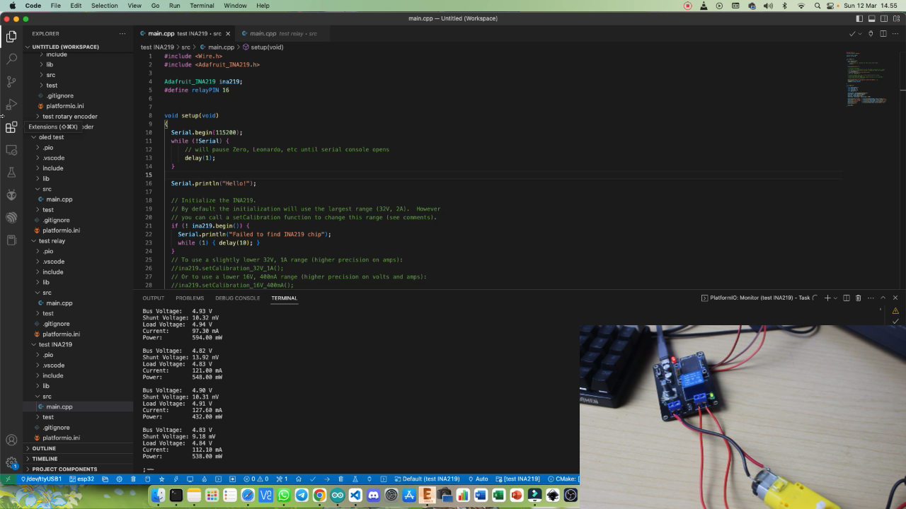
Task: Clean the build using the trash icon
Action: (x=341, y=479)
